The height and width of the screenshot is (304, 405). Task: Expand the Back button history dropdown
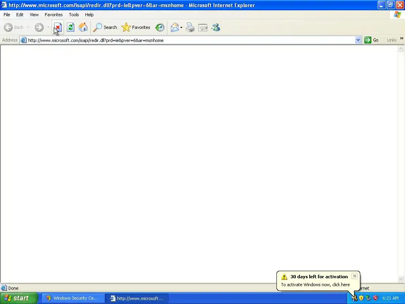(28, 27)
